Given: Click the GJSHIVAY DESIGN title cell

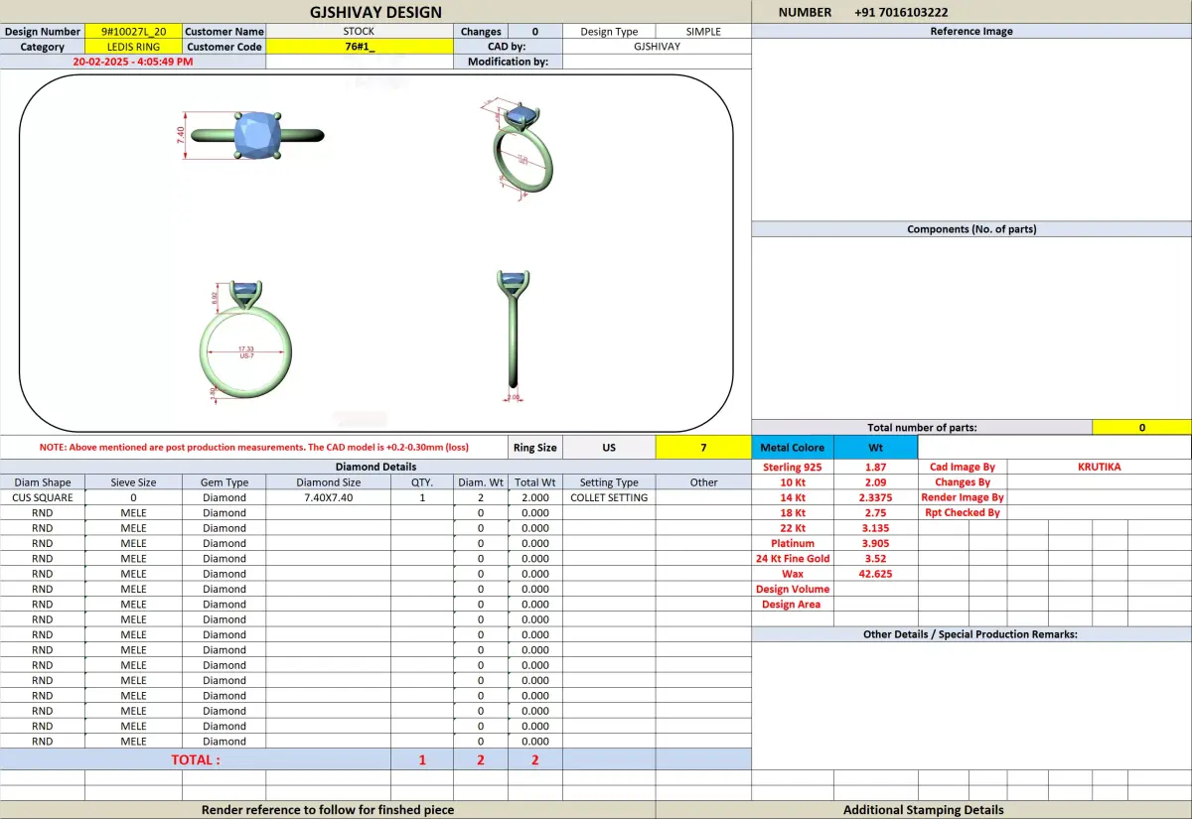Looking at the screenshot, I should point(375,12).
